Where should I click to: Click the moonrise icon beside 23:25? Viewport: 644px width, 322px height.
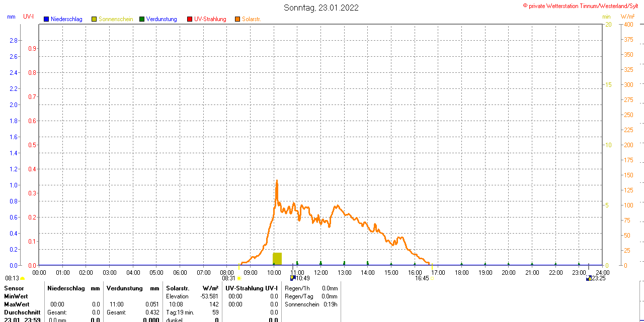[589, 278]
